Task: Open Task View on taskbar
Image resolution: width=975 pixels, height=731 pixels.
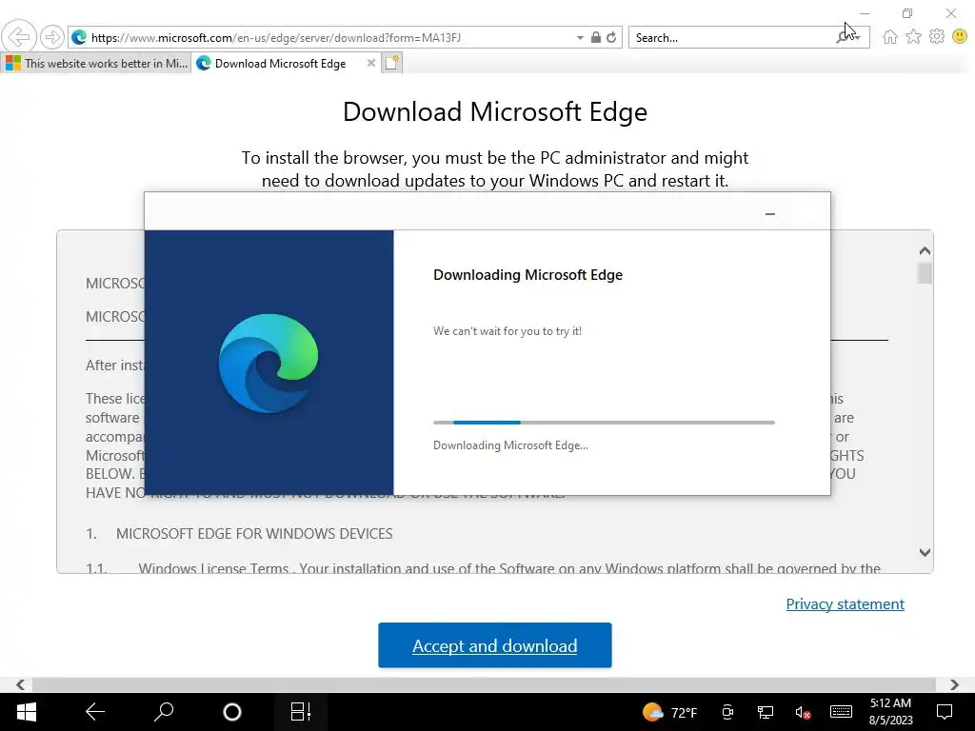Action: (x=300, y=712)
